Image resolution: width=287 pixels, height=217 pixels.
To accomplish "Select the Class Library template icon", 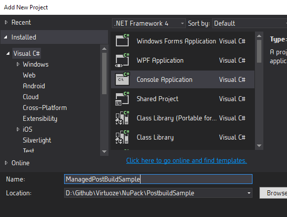I will (122, 137).
